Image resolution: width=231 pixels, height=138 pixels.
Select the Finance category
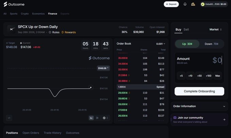[x=53, y=14]
